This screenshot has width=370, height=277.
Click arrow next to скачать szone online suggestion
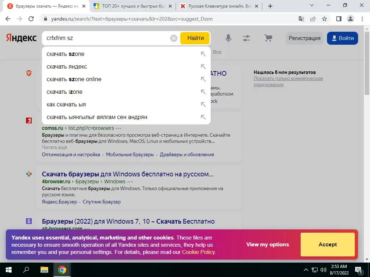203,79
